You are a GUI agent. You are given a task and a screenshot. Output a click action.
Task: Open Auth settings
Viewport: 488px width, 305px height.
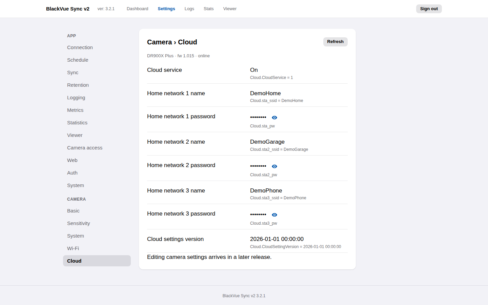(97, 173)
